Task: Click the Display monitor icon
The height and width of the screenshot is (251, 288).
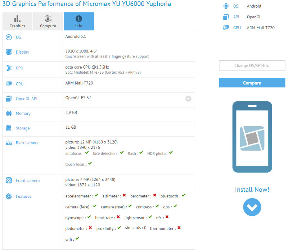Action: (x=9, y=52)
